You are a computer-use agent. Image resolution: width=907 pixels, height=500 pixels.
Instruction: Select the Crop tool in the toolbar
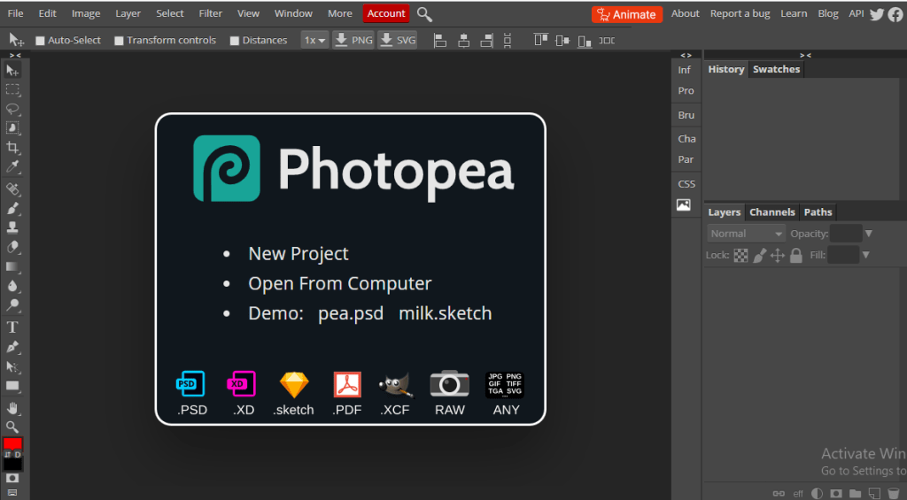(13, 148)
